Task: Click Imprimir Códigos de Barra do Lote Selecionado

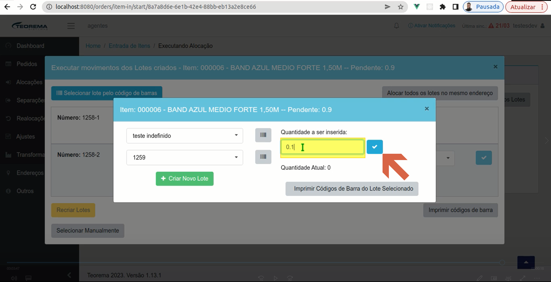Action: [352, 189]
